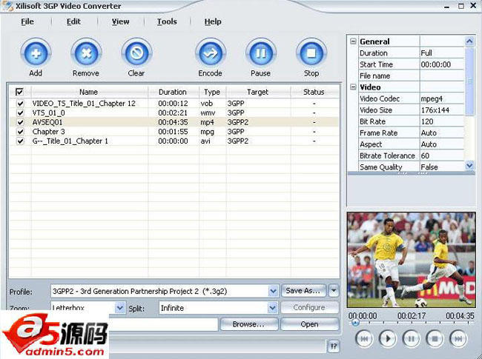482x359 pixels.
Task: Click the Duration value Full
Action: tap(442, 53)
